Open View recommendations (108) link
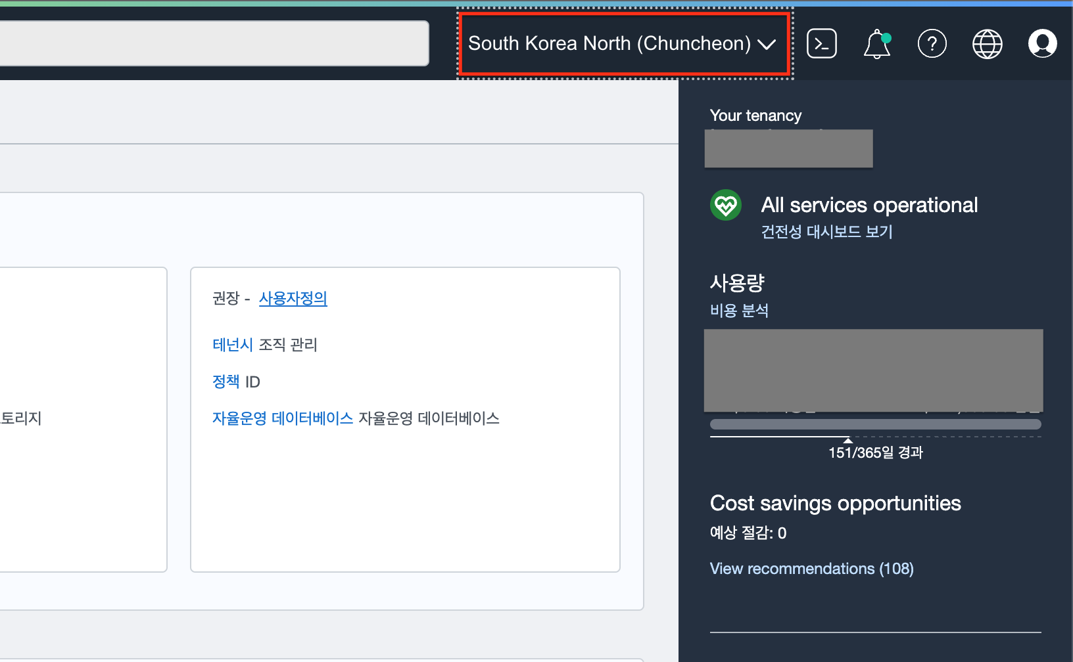 click(811, 569)
